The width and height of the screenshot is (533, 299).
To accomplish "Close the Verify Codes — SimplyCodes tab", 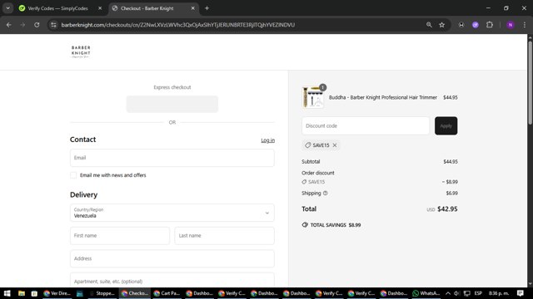I will 100,8.
